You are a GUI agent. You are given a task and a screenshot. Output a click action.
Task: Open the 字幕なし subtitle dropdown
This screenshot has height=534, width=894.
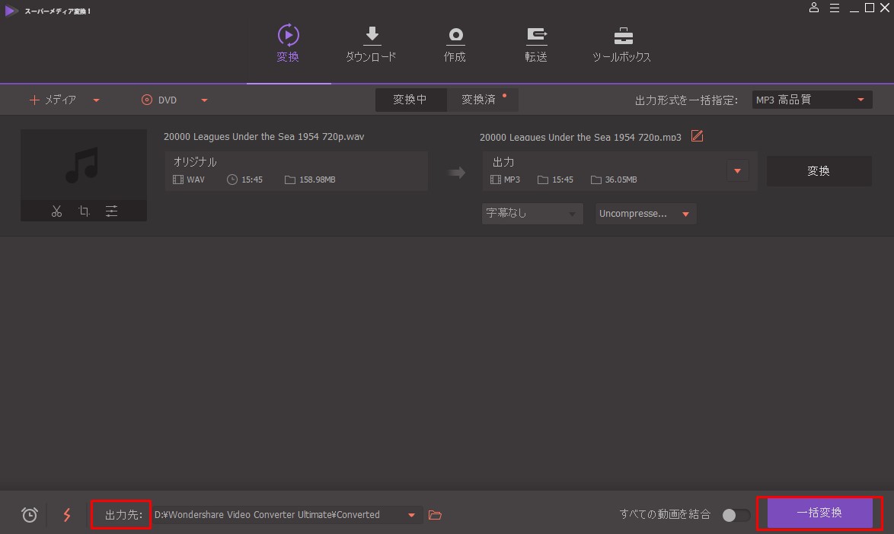532,214
